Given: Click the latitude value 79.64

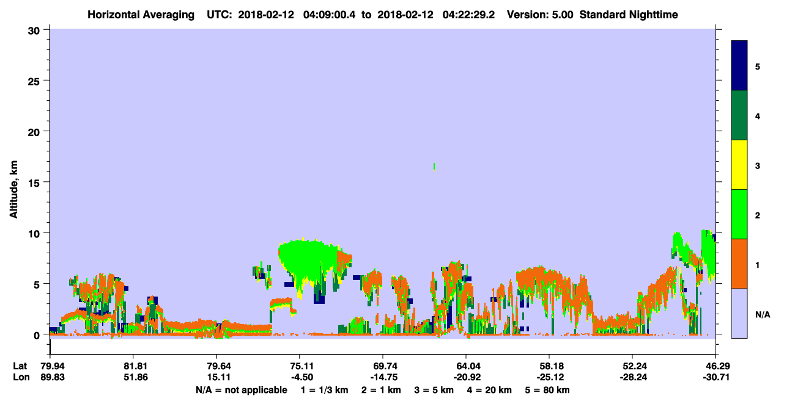Looking at the screenshot, I should 216,366.
